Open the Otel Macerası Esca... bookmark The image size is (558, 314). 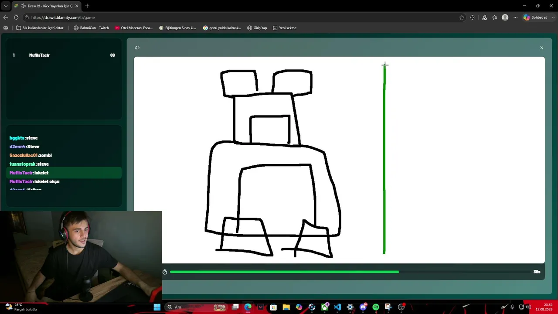pyautogui.click(x=134, y=28)
